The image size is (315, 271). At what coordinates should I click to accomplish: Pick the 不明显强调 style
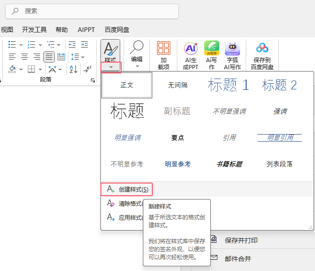tap(229, 112)
